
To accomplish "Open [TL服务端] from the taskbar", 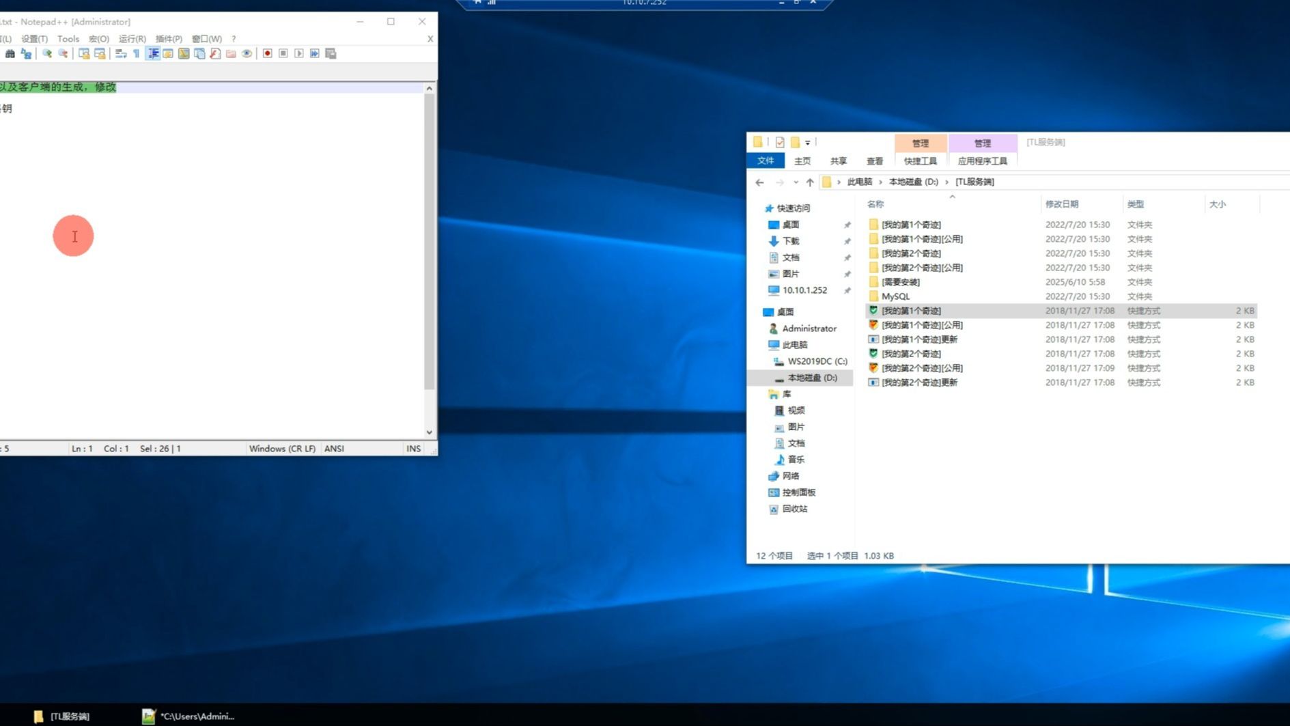I will tap(62, 716).
